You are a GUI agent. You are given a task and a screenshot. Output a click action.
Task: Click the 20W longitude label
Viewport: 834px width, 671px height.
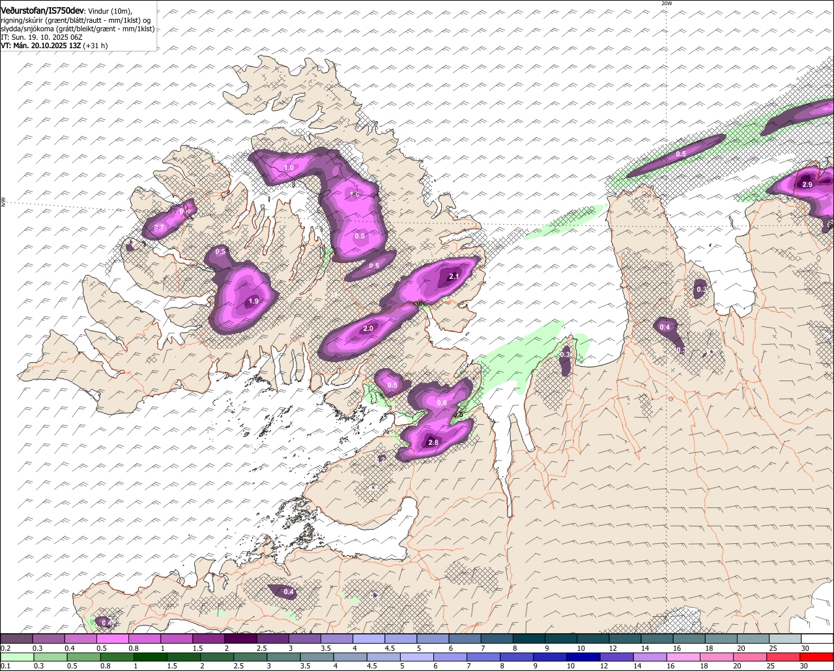(x=666, y=3)
